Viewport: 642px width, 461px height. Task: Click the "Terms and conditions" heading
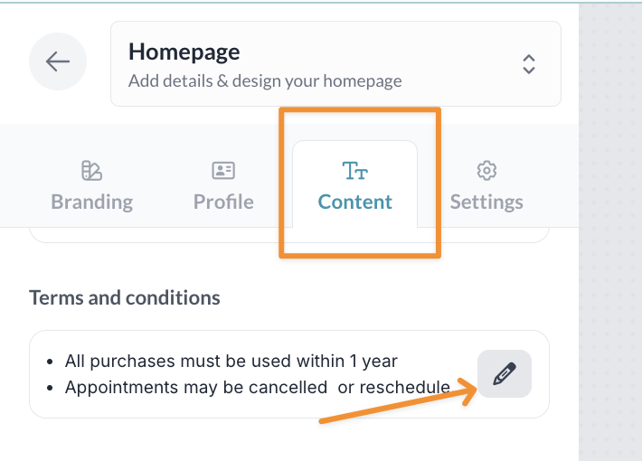(125, 297)
